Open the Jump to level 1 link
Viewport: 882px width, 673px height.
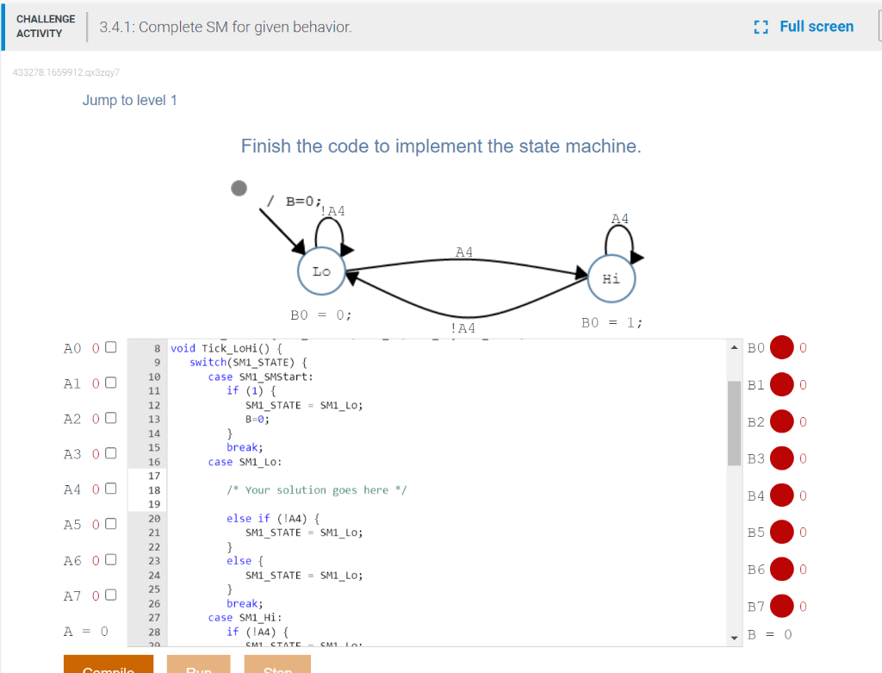click(129, 100)
